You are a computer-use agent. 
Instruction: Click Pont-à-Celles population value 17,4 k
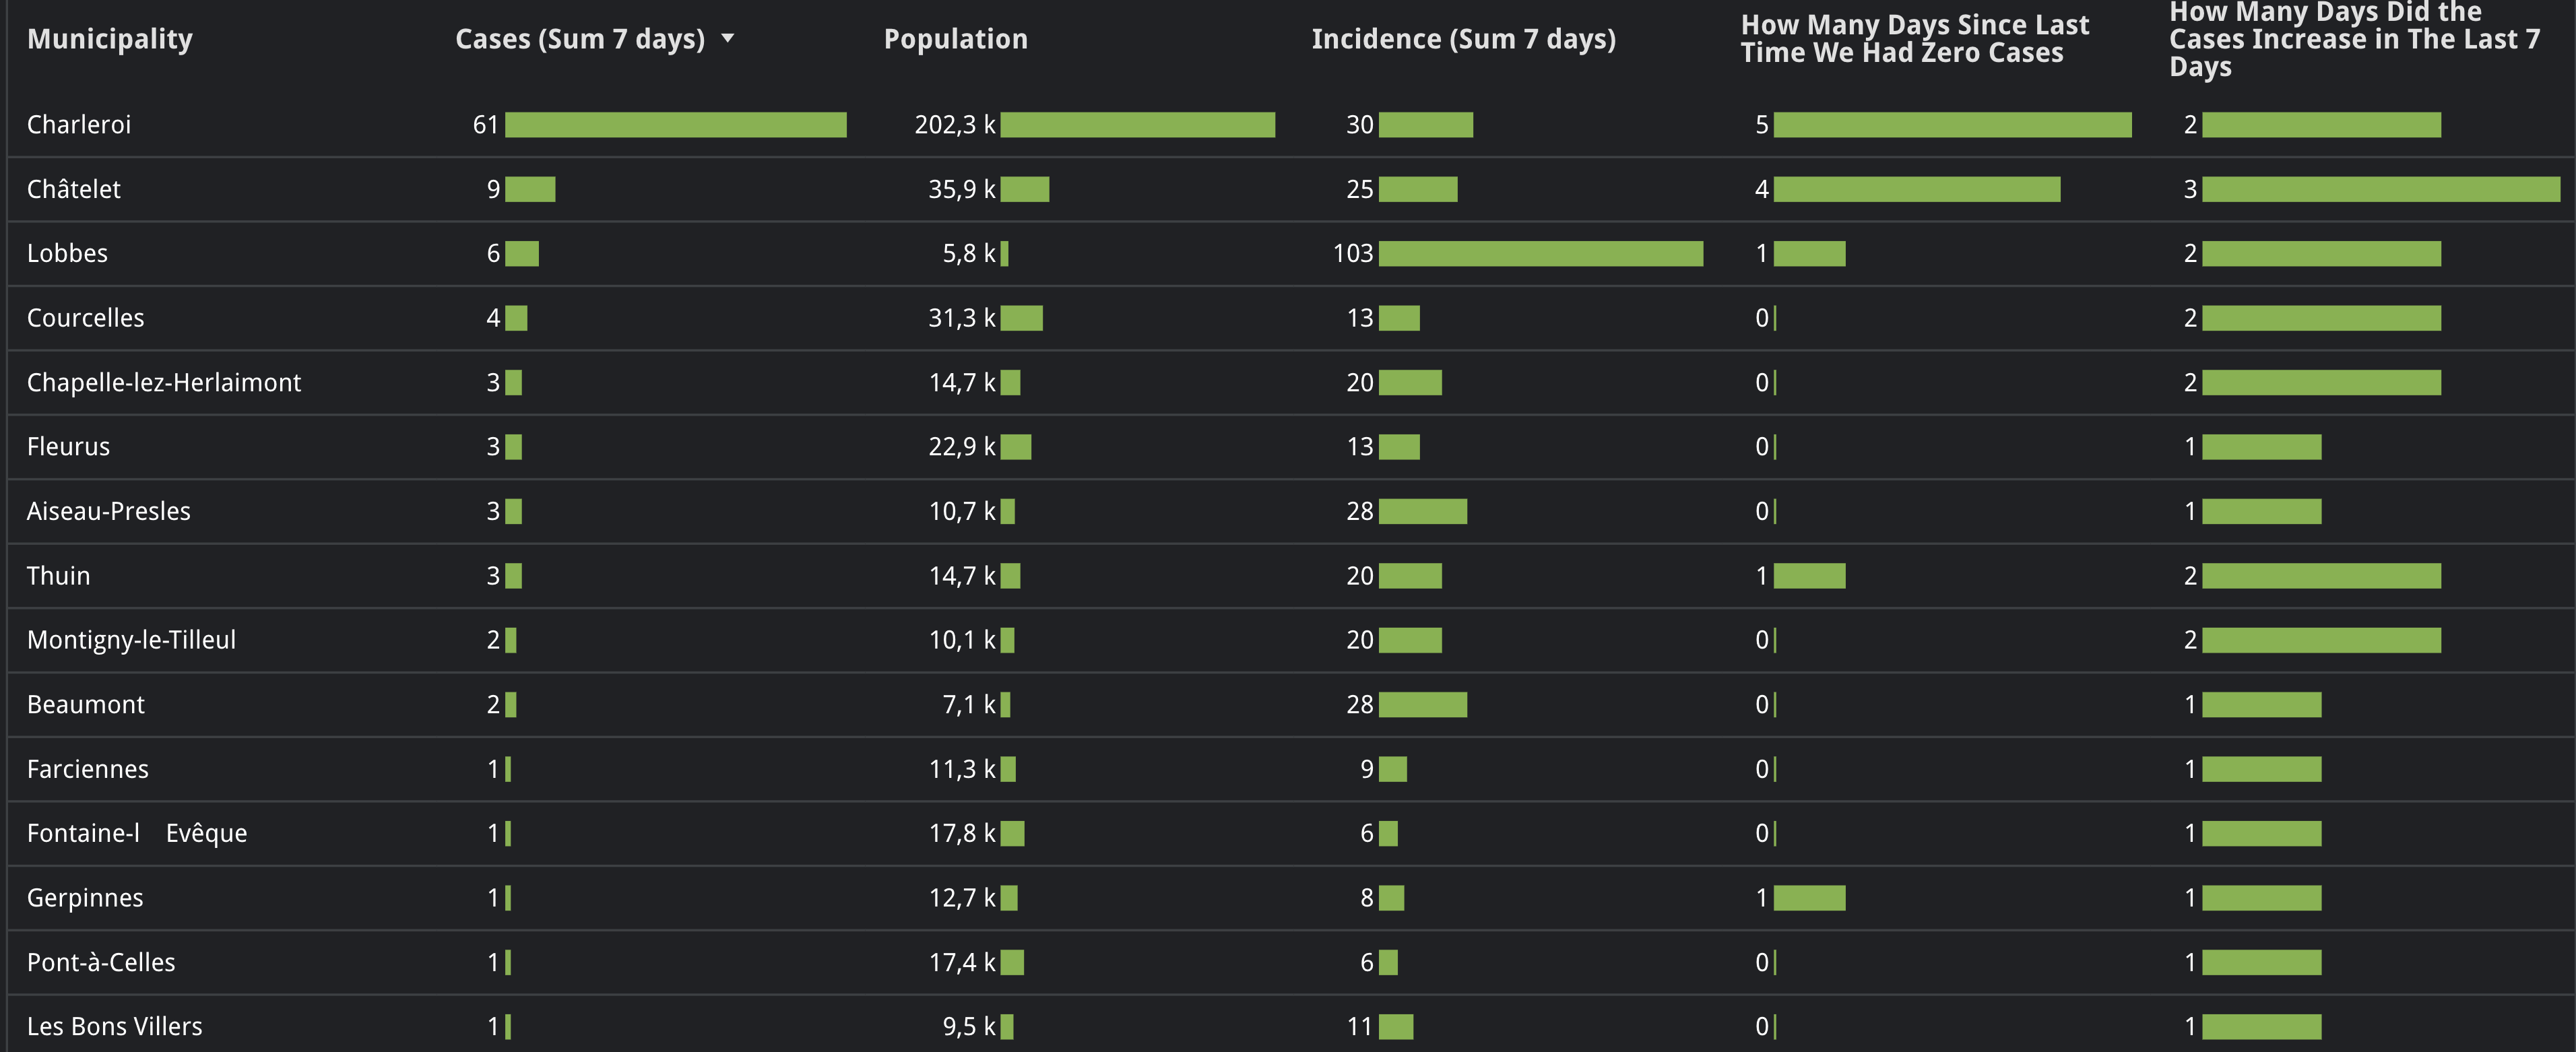pos(962,962)
